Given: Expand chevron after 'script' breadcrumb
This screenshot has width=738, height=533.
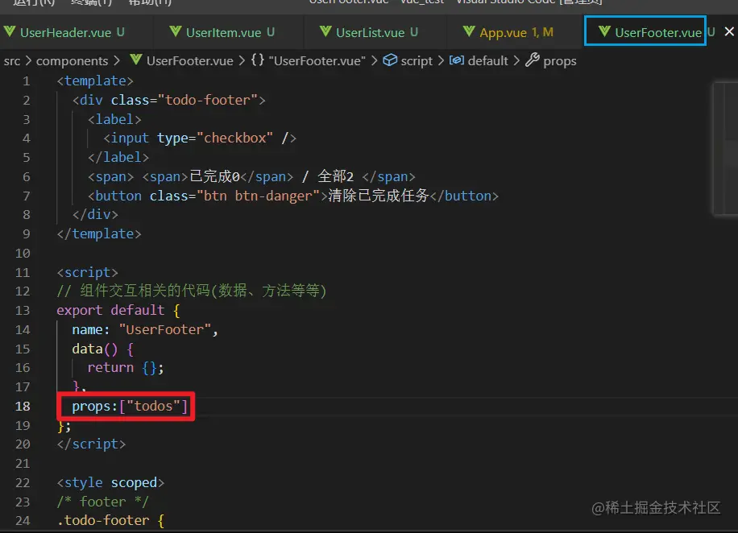Looking at the screenshot, I should (x=441, y=61).
